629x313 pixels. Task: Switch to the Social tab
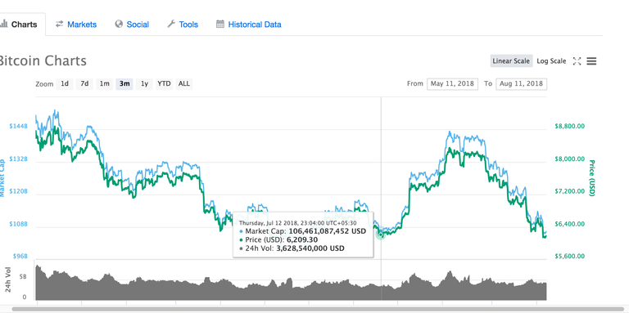click(132, 25)
